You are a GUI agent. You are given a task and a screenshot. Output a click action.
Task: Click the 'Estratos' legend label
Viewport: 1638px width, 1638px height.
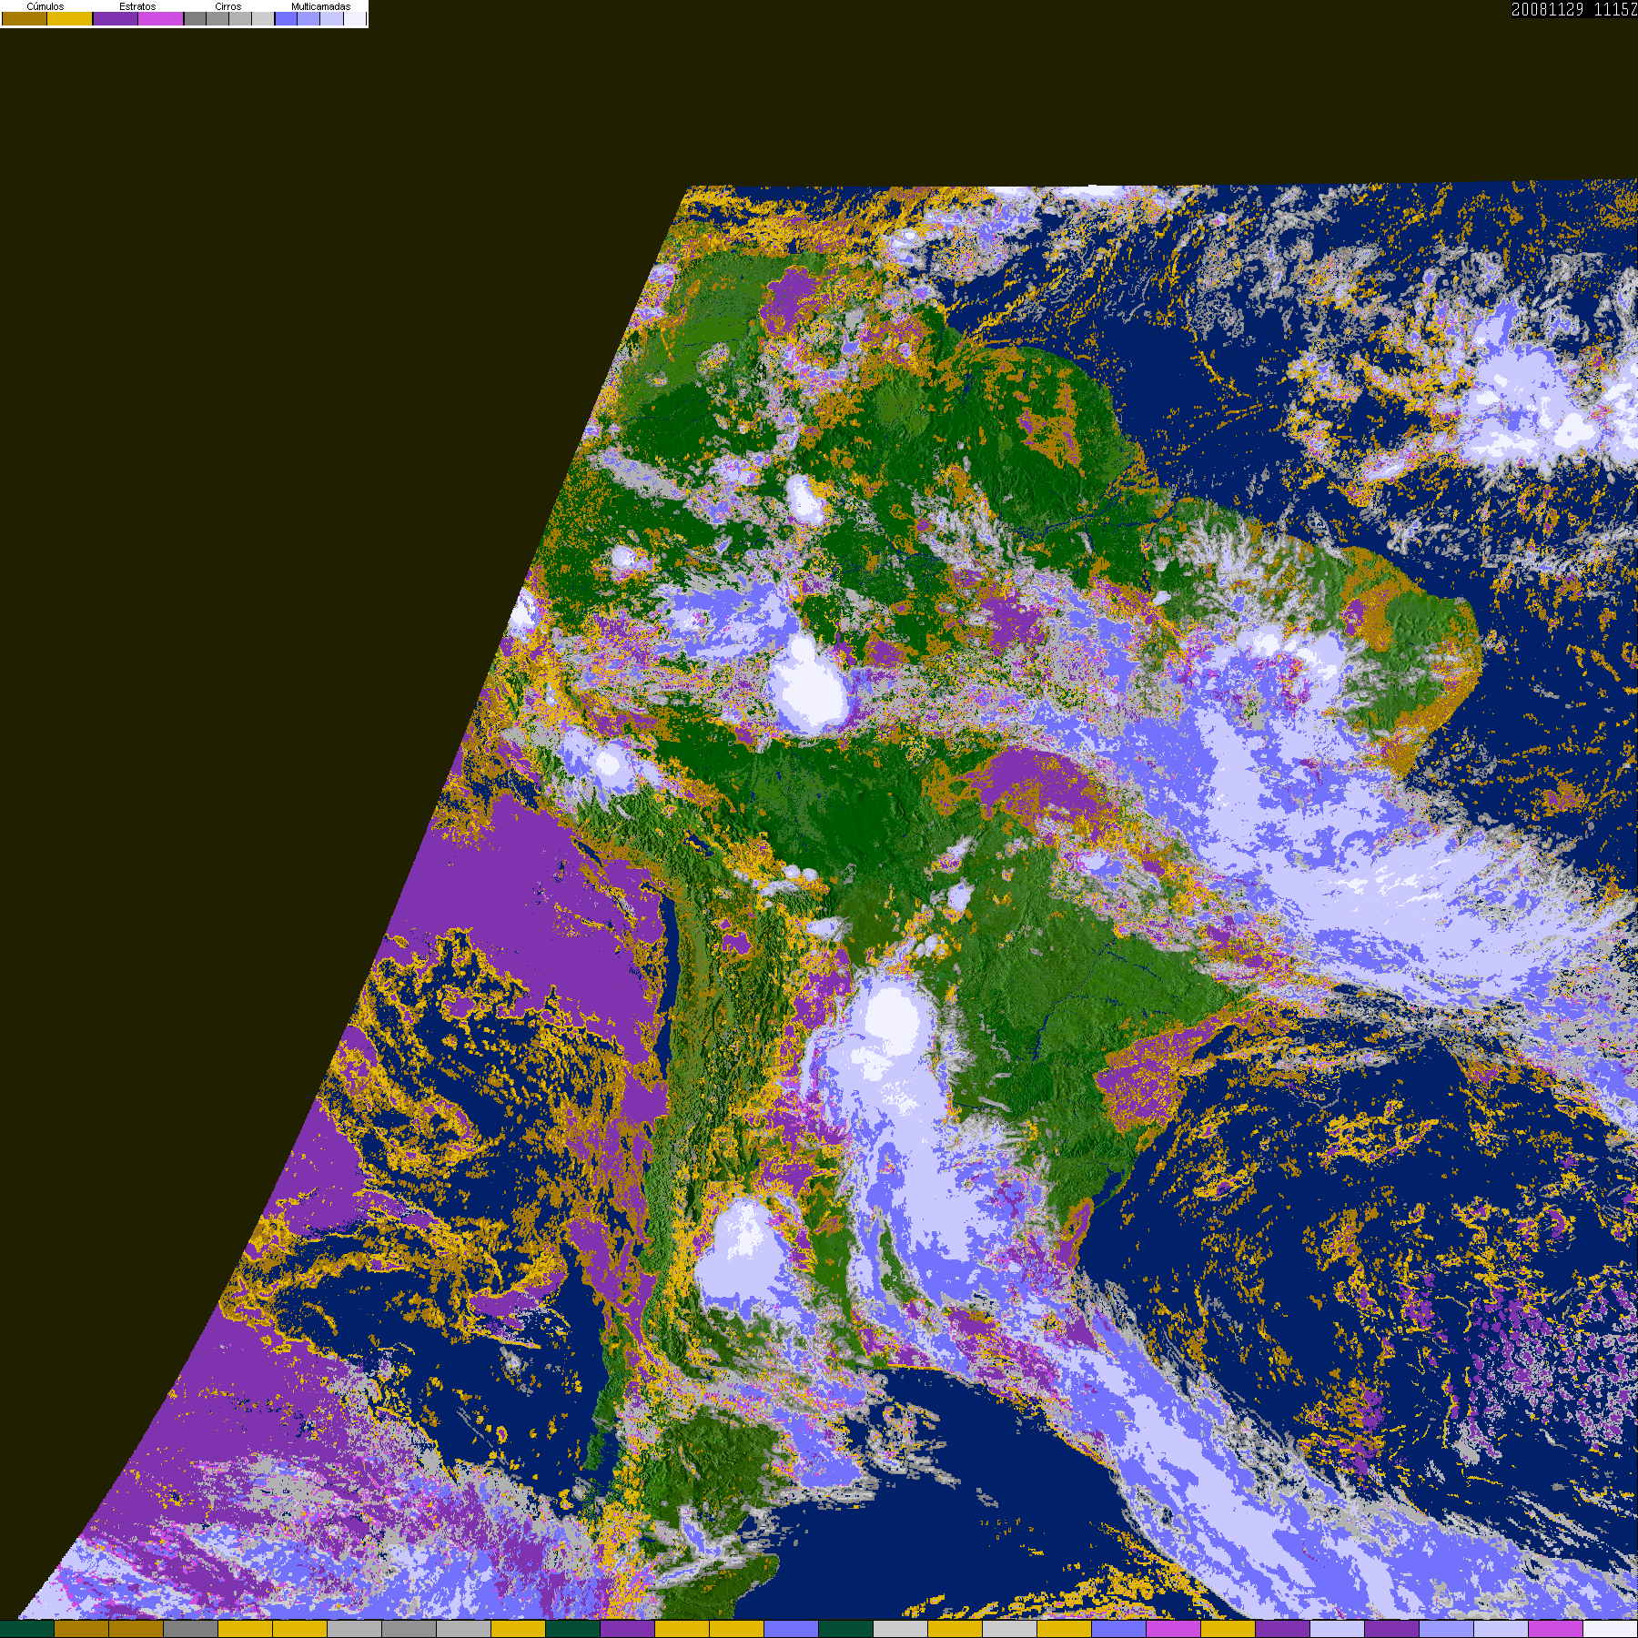click(x=137, y=6)
